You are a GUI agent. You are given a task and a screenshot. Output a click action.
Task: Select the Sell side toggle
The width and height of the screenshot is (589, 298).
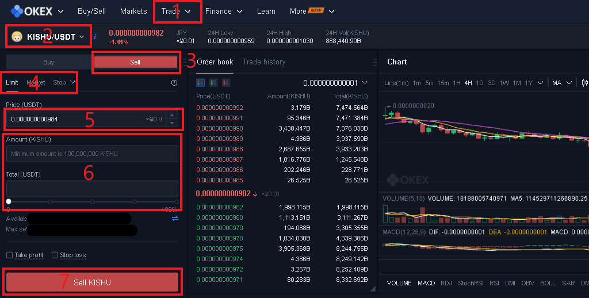click(x=135, y=62)
